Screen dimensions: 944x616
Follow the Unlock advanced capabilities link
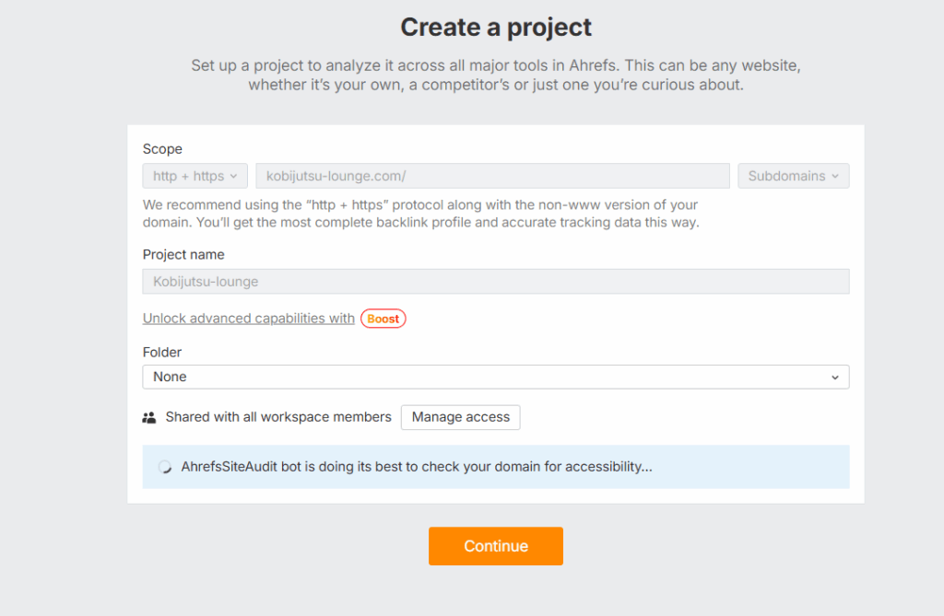point(248,319)
